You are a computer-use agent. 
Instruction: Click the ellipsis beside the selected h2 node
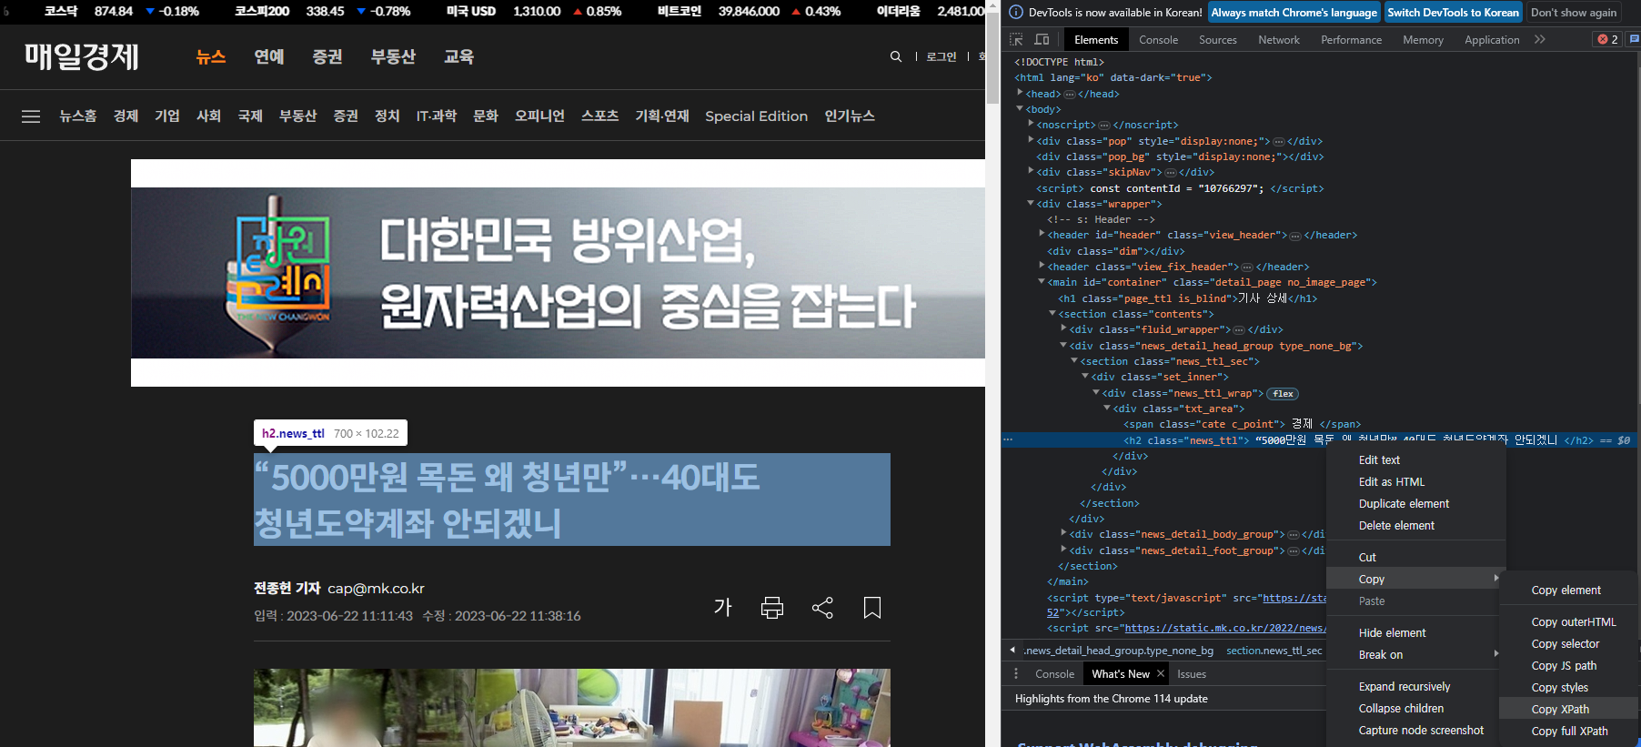[x=1008, y=439]
